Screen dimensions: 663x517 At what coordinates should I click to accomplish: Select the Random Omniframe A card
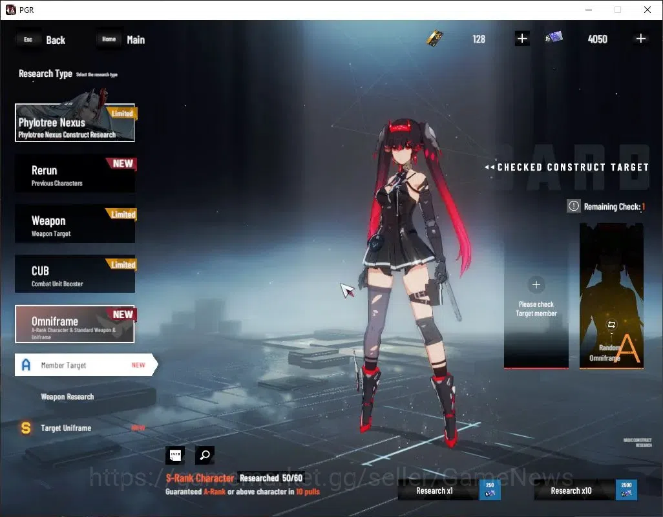point(611,296)
